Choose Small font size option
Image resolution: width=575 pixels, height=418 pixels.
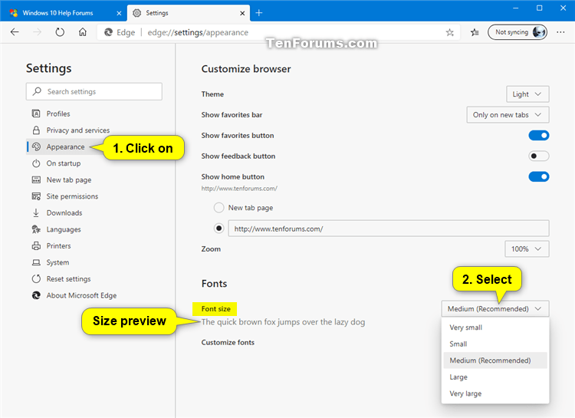[495, 344]
